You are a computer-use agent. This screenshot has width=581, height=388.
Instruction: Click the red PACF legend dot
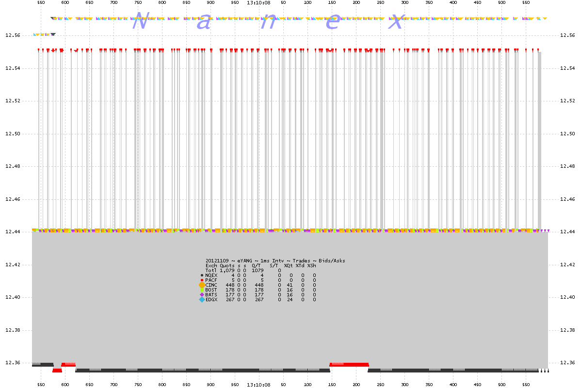[202, 280]
